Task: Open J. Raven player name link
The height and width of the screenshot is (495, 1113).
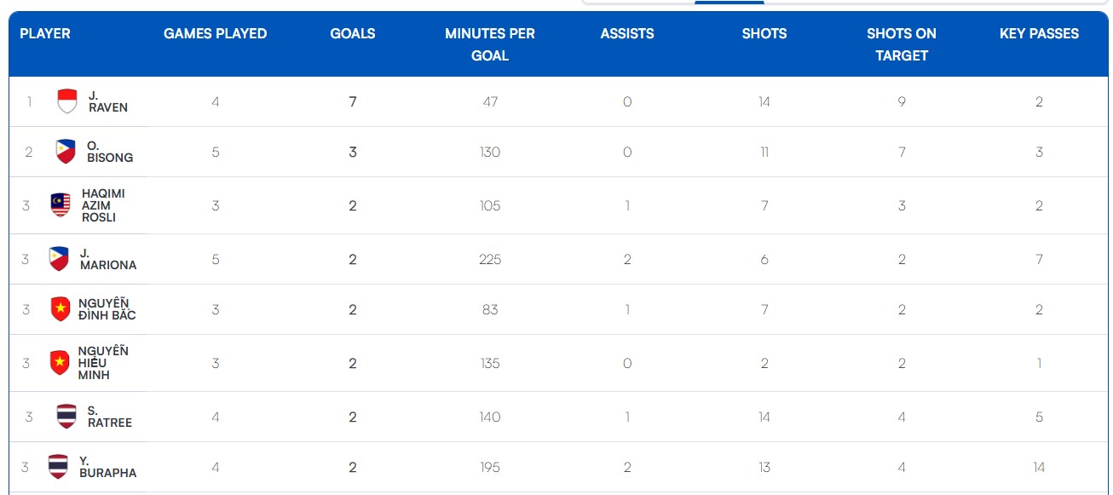Action: [108, 101]
